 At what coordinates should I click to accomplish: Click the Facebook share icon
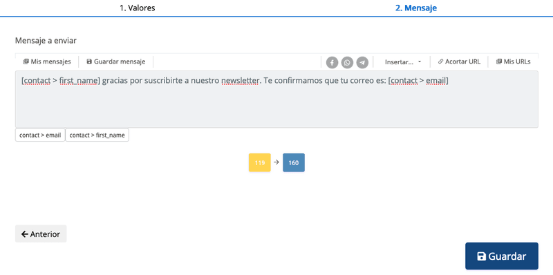click(x=332, y=62)
